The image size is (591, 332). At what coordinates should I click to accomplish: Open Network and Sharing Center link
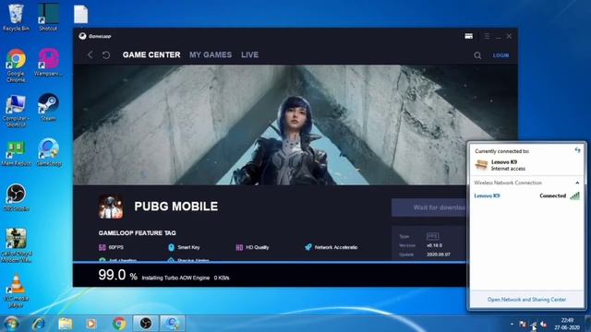pyautogui.click(x=526, y=300)
